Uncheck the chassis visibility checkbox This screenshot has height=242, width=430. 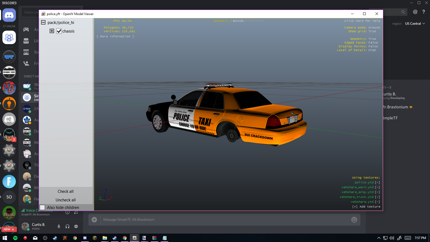pyautogui.click(x=59, y=31)
